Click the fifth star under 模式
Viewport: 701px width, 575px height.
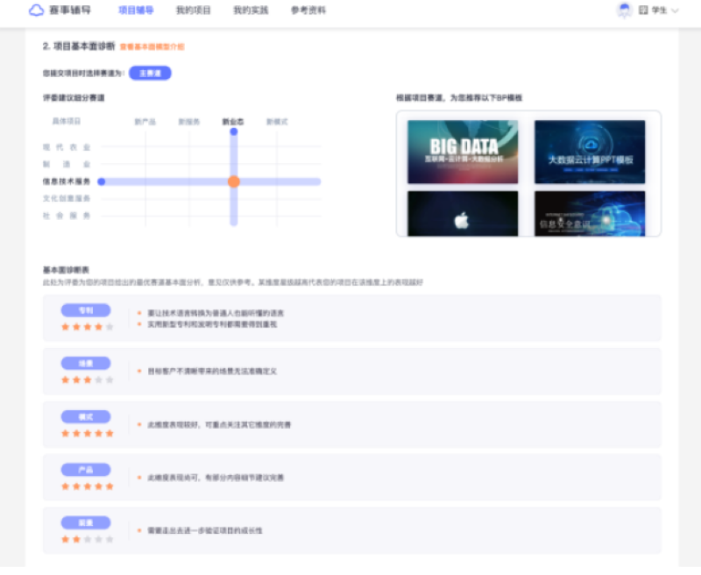110,433
